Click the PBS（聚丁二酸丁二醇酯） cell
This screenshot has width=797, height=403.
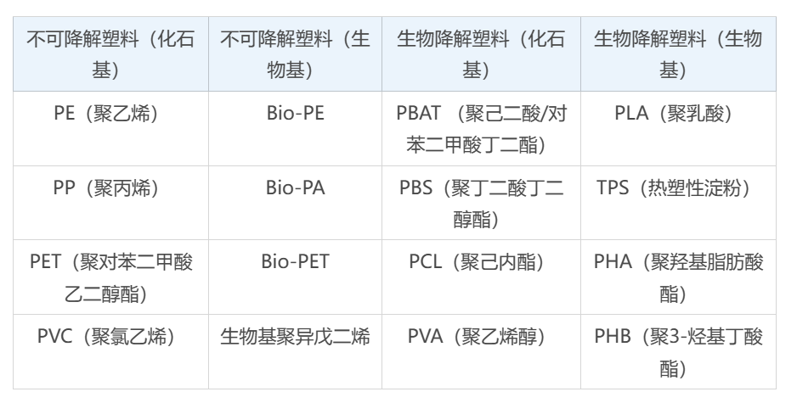tap(481, 204)
